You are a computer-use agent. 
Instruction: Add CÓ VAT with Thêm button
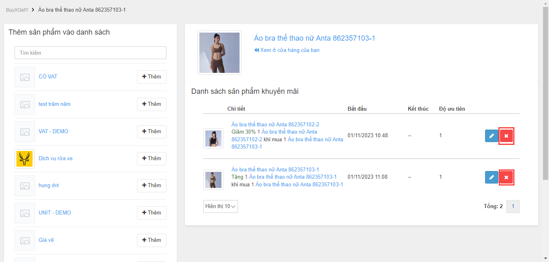(152, 77)
